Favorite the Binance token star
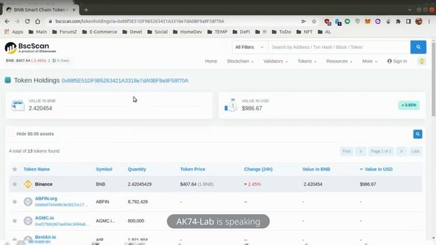 tap(15, 184)
